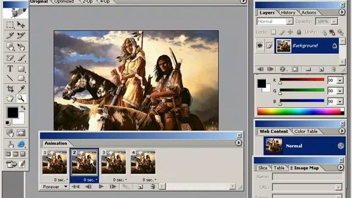
Task: Toggle lock position
Action: tap(290, 32)
